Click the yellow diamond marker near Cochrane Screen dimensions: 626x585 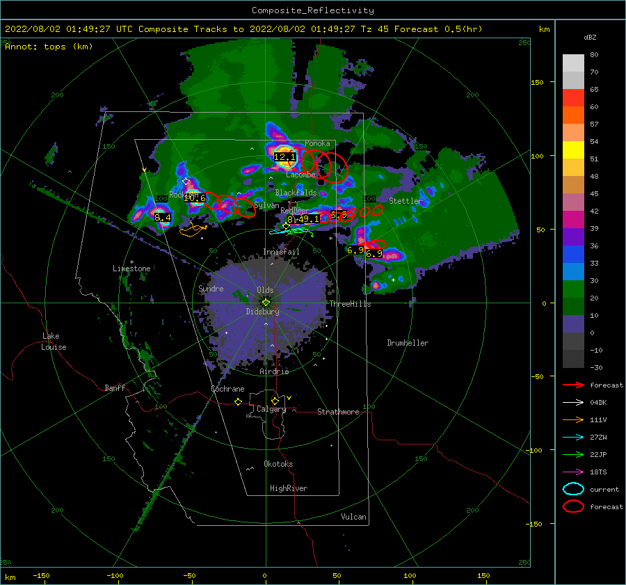[x=238, y=401]
